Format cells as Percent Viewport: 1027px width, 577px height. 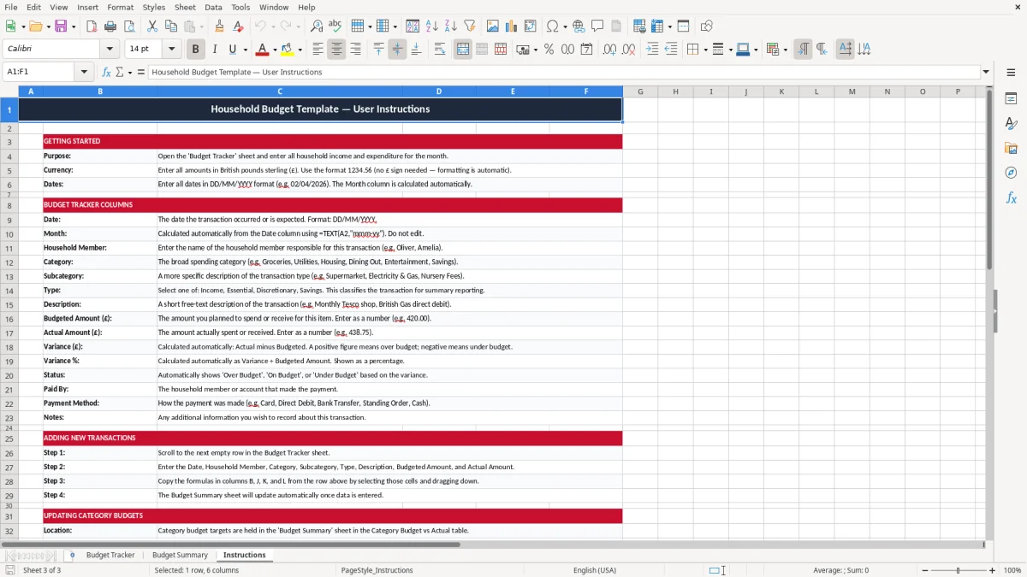(549, 50)
